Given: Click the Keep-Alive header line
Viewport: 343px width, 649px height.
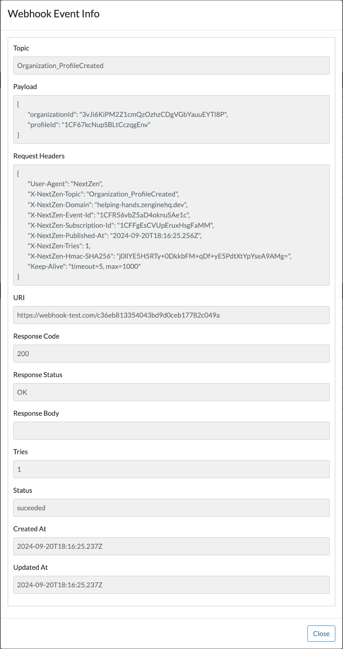Looking at the screenshot, I should click(x=84, y=266).
